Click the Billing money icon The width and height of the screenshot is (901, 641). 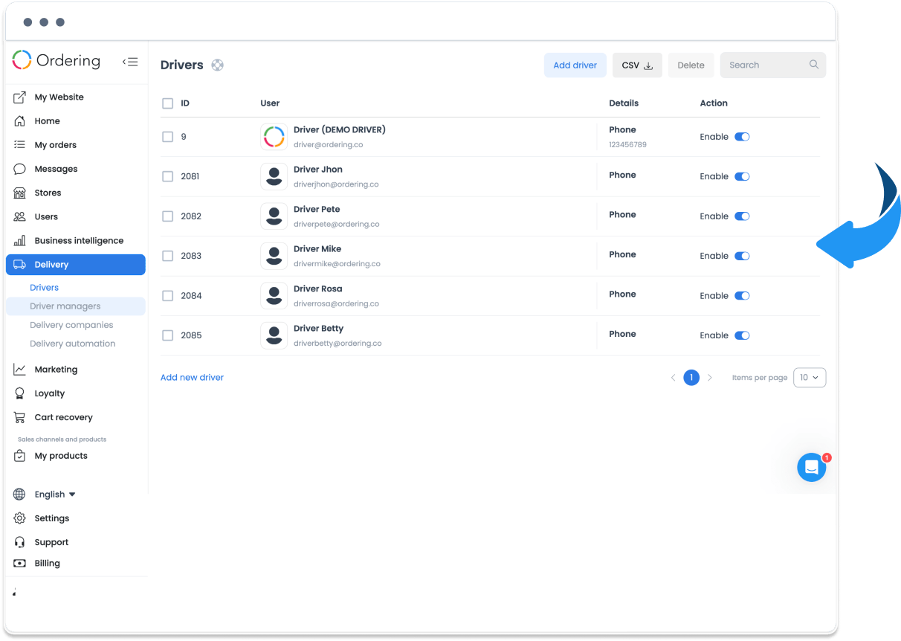tap(20, 564)
